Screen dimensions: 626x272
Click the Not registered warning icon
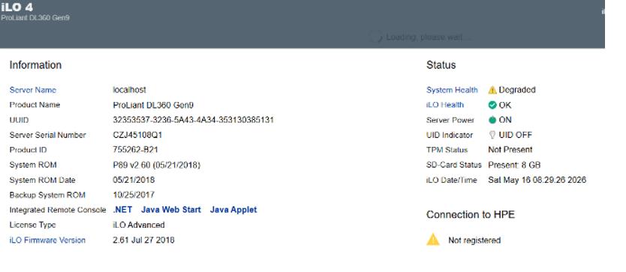[433, 239]
